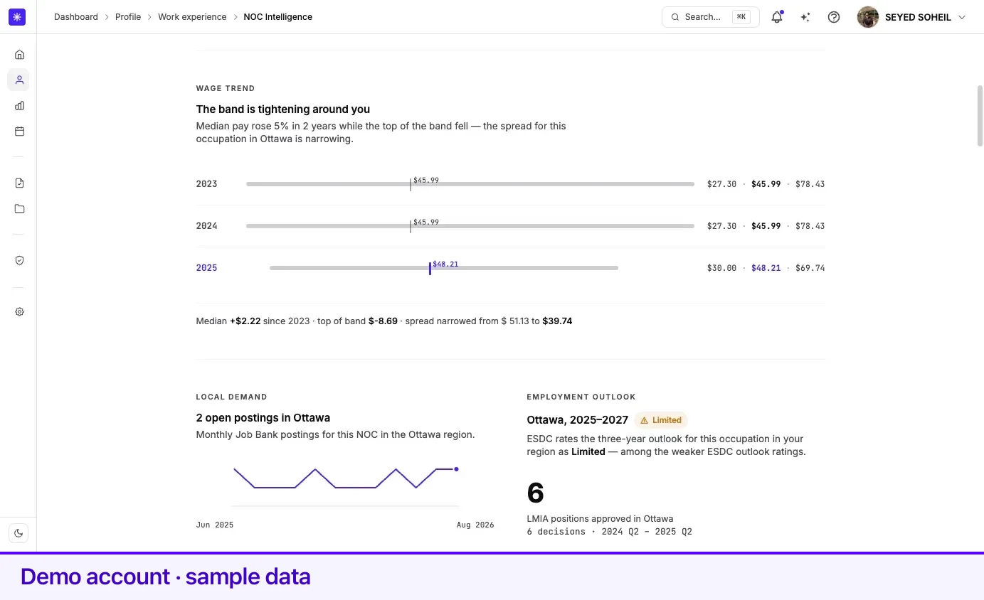Toggle dark mode with the moon icon

19,533
